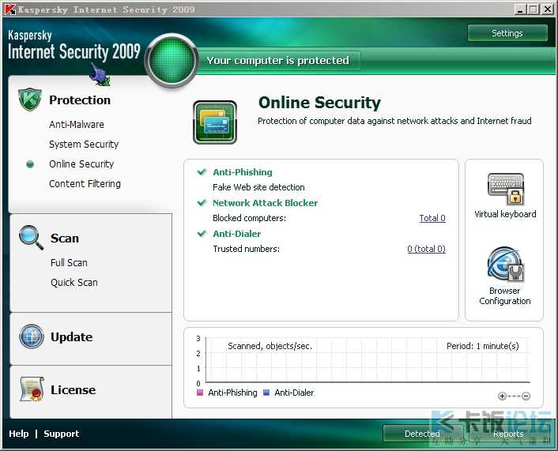The width and height of the screenshot is (558, 451).
Task: Select Content Filtering in Protection list
Action: (85, 183)
